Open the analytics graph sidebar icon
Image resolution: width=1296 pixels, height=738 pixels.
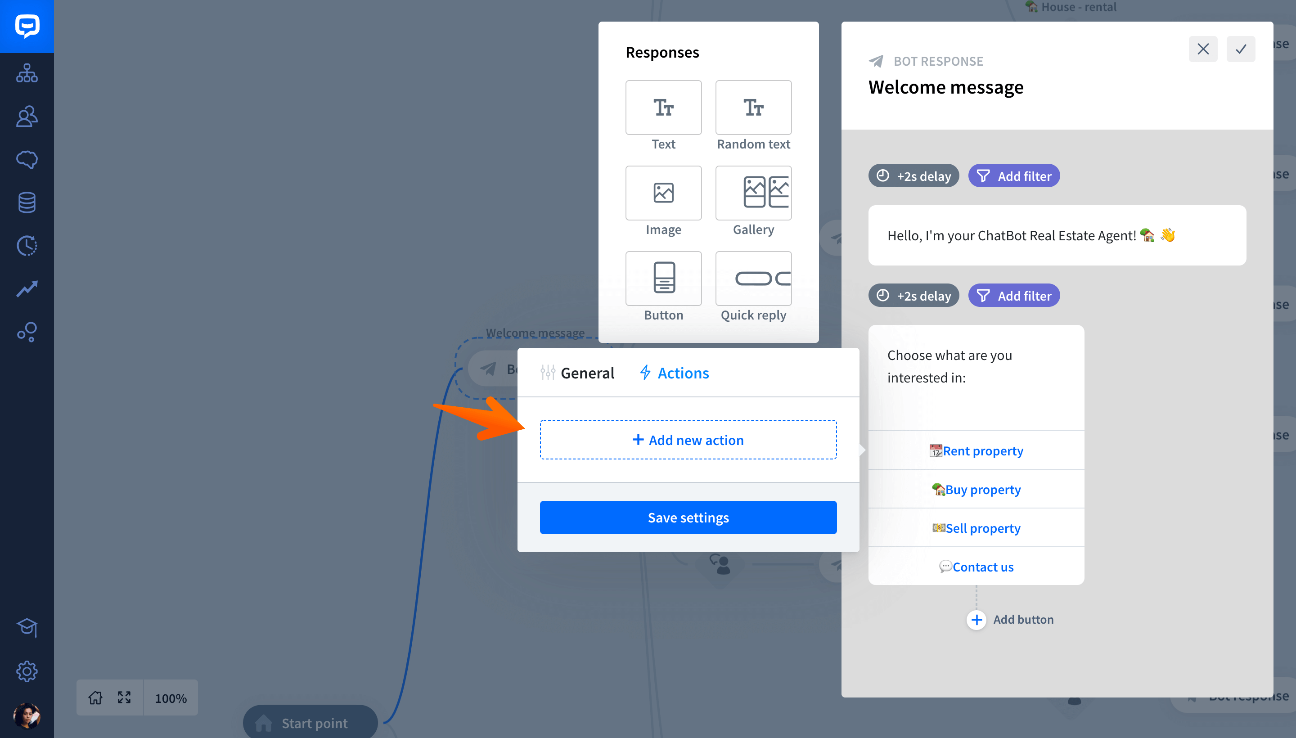coord(26,289)
